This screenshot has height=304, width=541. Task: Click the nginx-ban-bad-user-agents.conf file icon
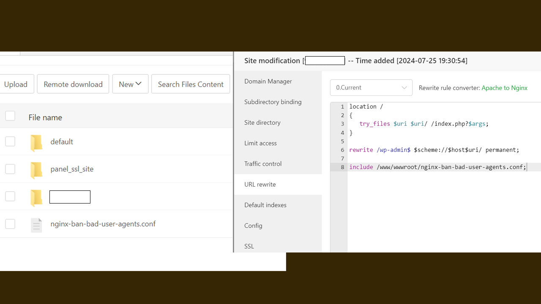[36, 225]
